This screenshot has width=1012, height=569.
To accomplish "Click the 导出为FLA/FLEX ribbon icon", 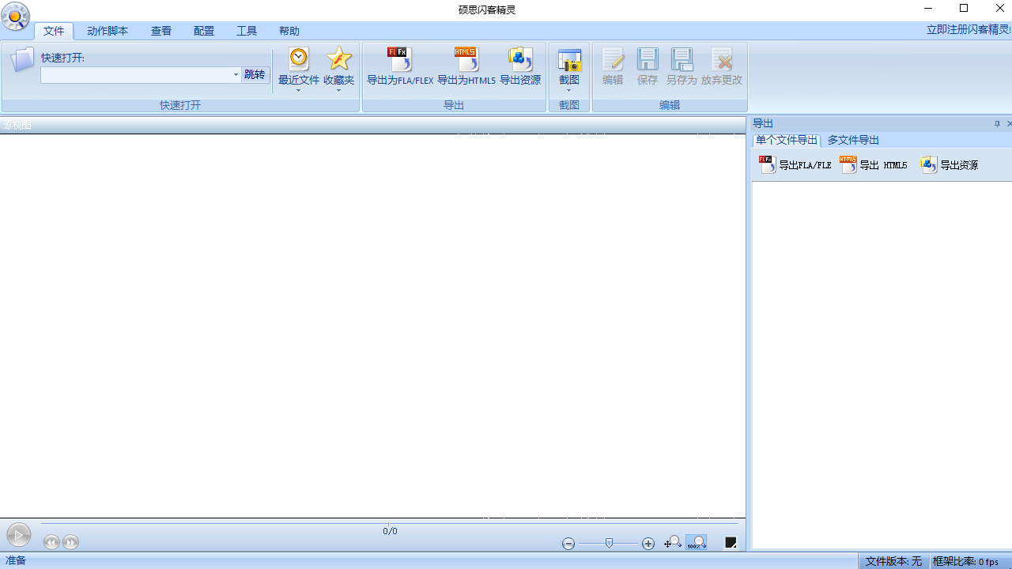I will point(399,60).
